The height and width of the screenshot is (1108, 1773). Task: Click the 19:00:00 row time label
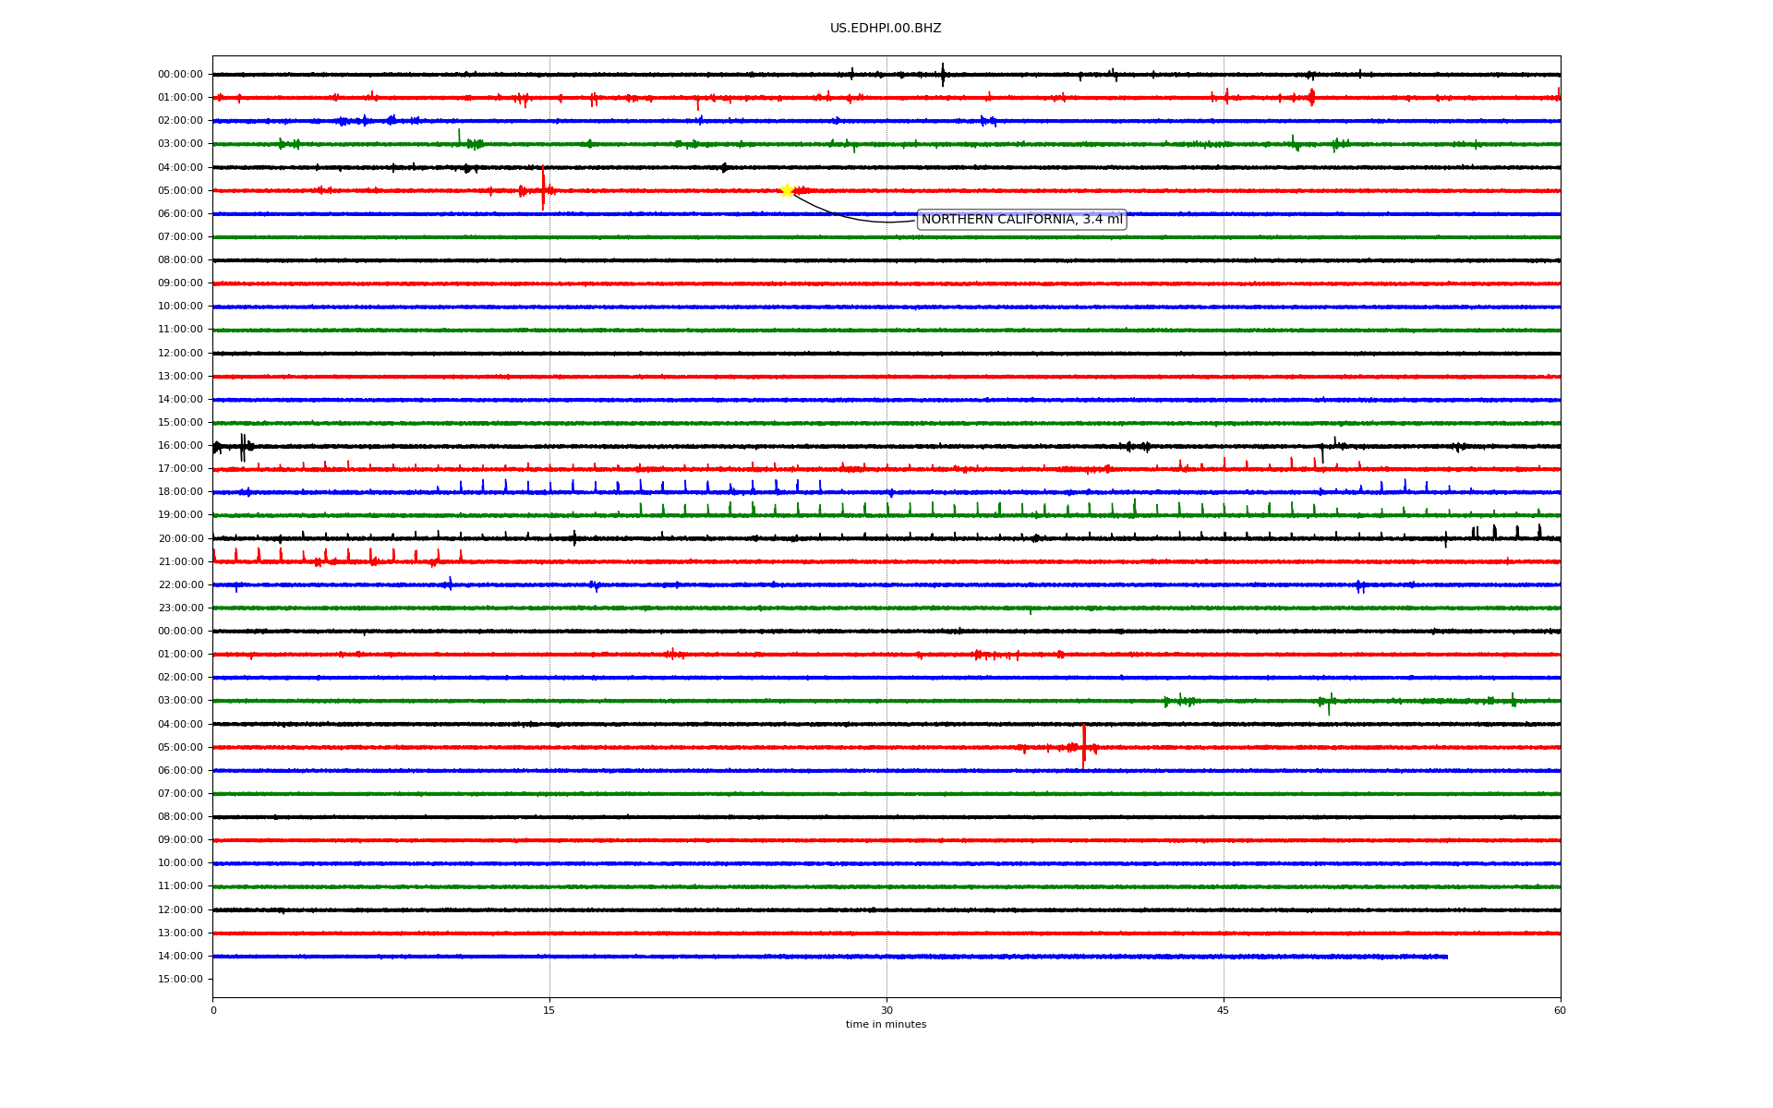coord(180,515)
